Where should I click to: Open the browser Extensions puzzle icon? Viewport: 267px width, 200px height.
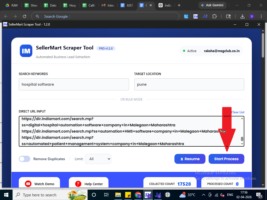point(214,16)
